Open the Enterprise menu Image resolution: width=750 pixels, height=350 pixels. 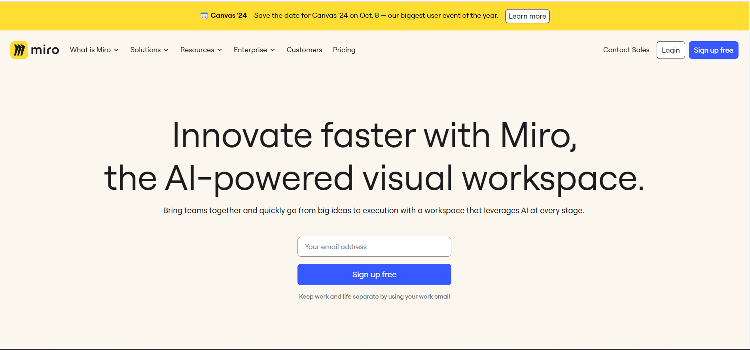click(254, 50)
